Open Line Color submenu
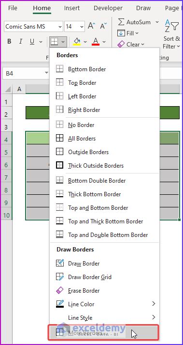Screen dimensions: 183x345 pos(104,304)
